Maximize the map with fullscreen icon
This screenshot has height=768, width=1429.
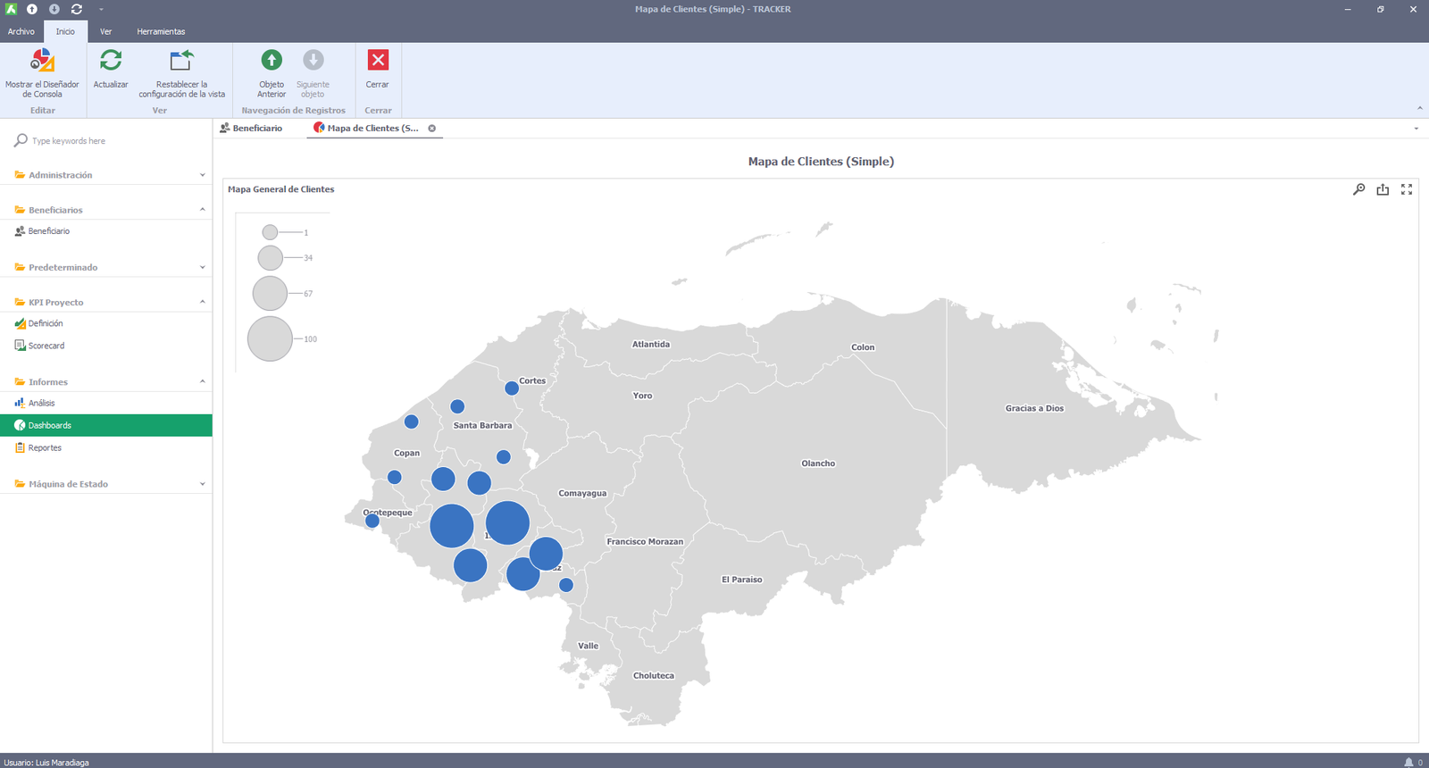coord(1407,189)
